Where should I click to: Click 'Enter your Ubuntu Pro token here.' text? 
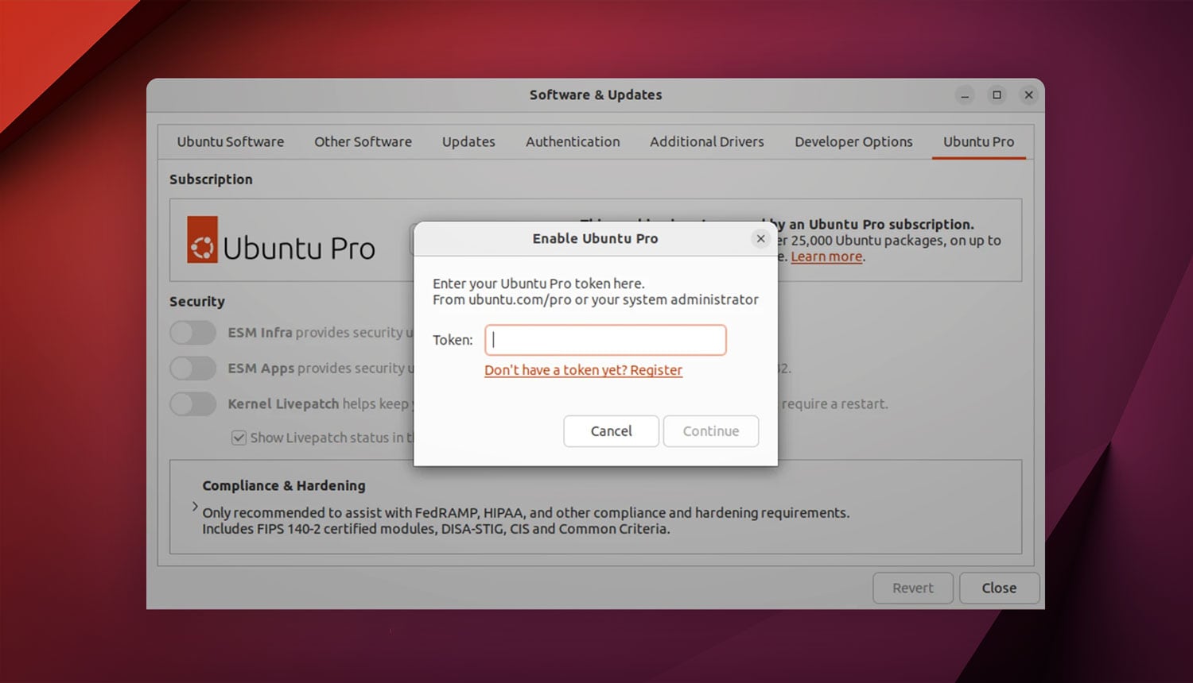(x=538, y=284)
